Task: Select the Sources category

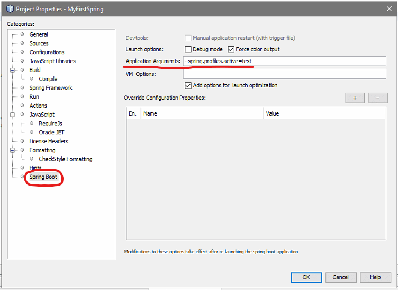Action: tap(39, 43)
